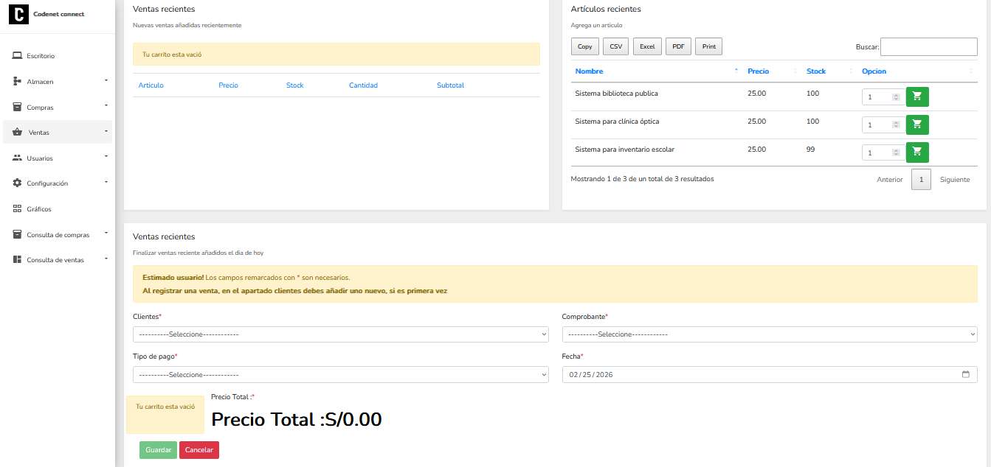The width and height of the screenshot is (991, 467).
Task: Open calendar picker in Fecha field
Action: tap(965, 374)
